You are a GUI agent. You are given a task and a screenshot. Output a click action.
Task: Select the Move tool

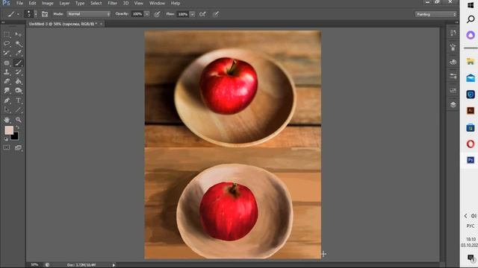18,34
